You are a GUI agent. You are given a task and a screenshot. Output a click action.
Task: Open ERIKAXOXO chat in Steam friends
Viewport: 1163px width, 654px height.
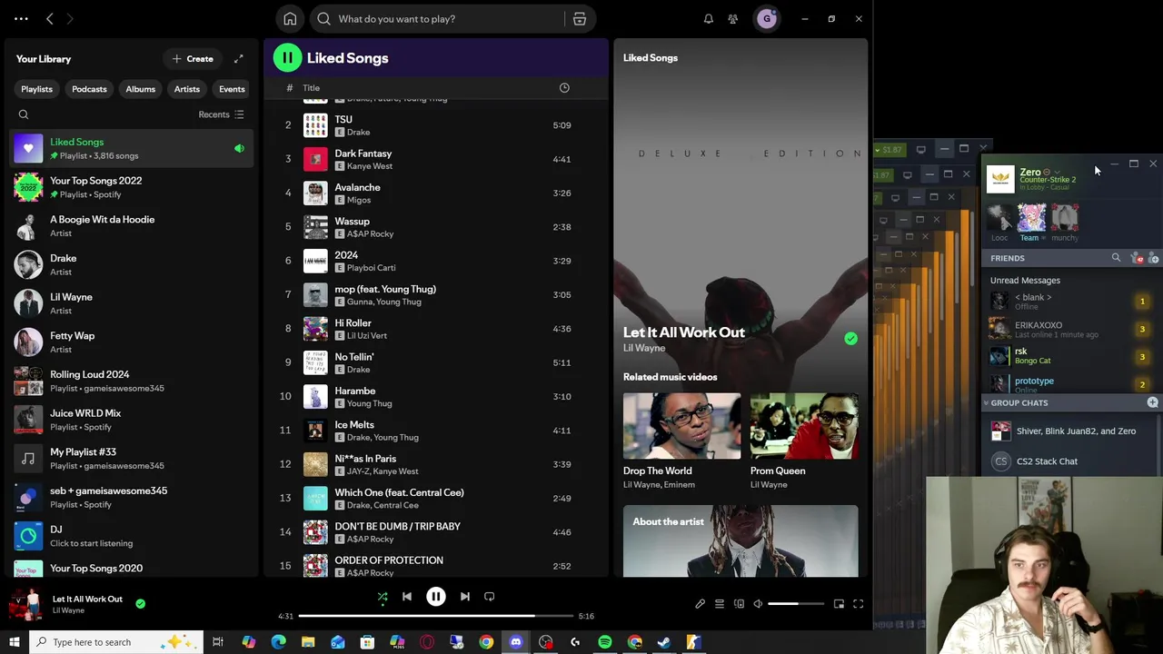(x=1070, y=329)
